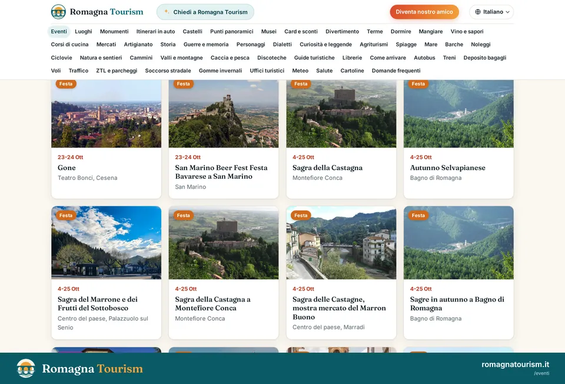Click the Ciclovie navigation link
The width and height of the screenshot is (565, 384).
point(61,58)
